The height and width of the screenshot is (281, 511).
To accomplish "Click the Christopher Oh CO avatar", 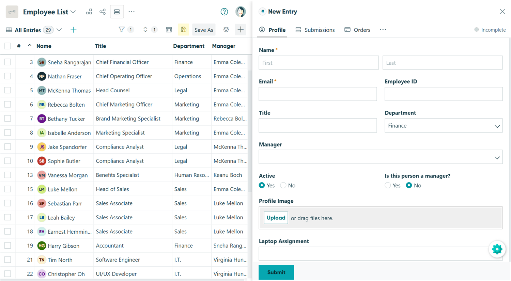I will point(42,274).
